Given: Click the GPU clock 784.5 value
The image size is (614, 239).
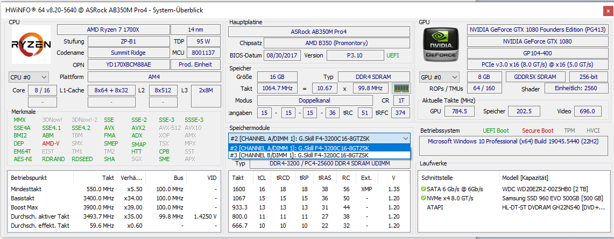Looking at the screenshot, I should [460, 111].
